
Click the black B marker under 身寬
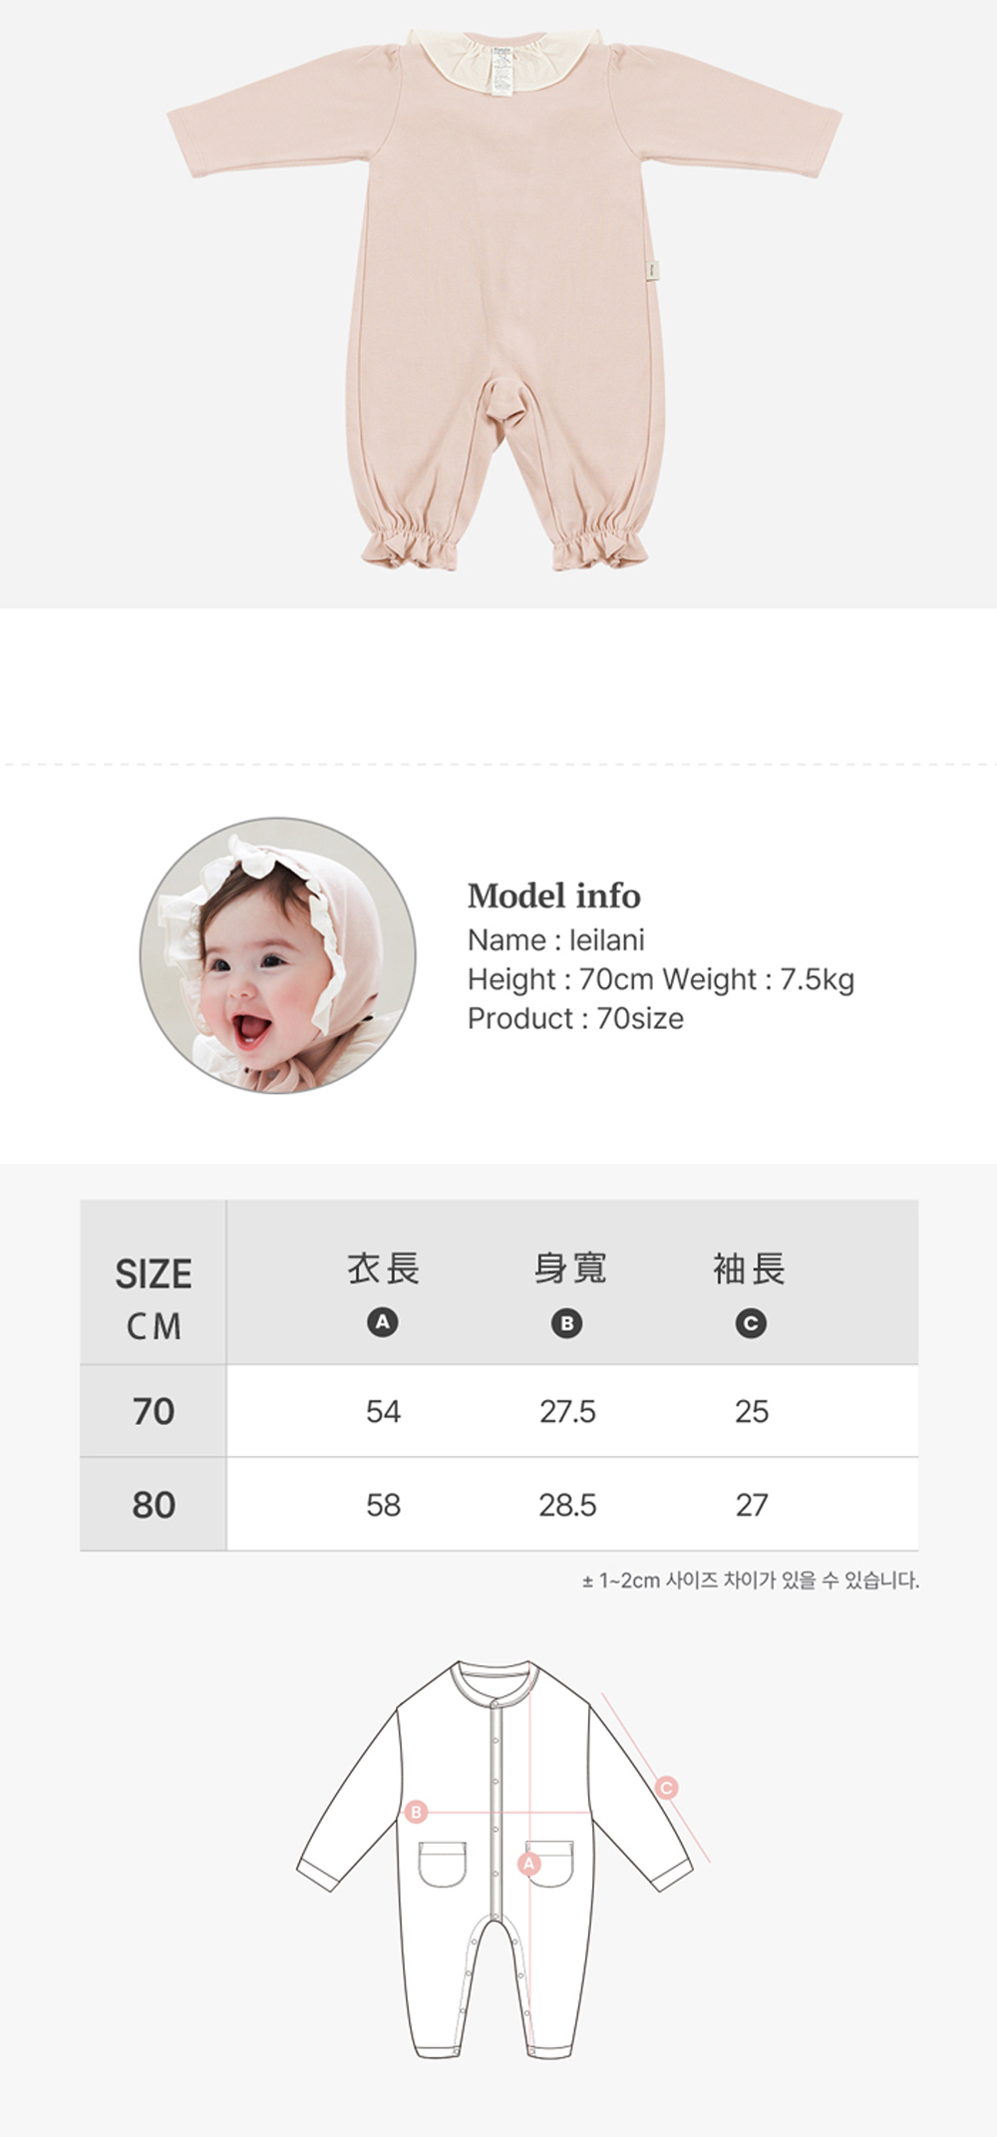[x=567, y=1323]
